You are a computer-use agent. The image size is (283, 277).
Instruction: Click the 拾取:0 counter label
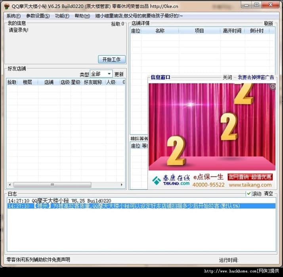118,24
